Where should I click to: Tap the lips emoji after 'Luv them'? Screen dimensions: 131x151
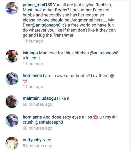(112, 76)
